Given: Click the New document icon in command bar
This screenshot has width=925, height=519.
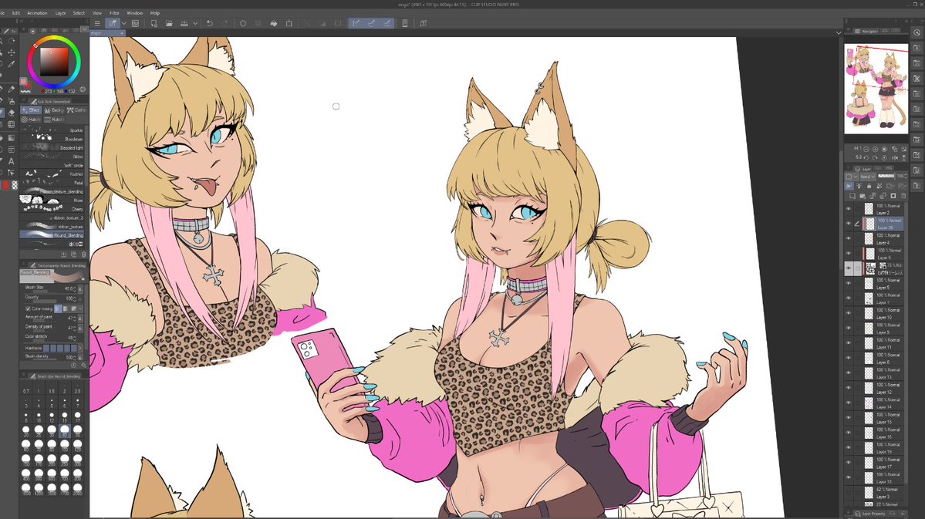Looking at the screenshot, I should pos(154,24).
